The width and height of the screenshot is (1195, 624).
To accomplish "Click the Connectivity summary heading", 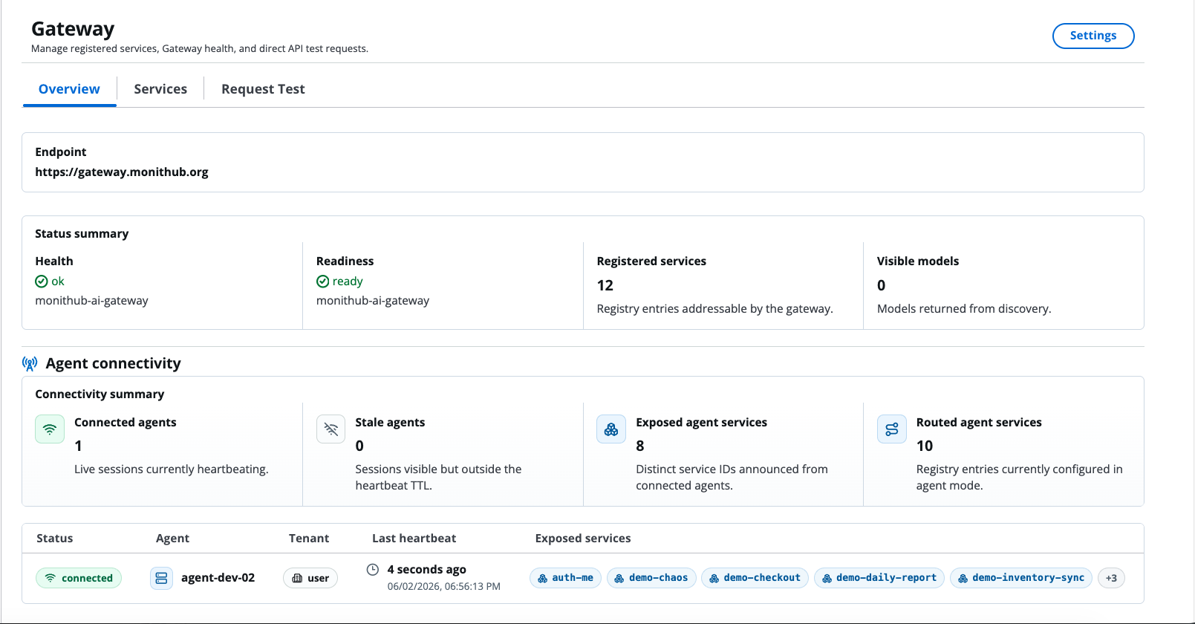I will pos(100,394).
